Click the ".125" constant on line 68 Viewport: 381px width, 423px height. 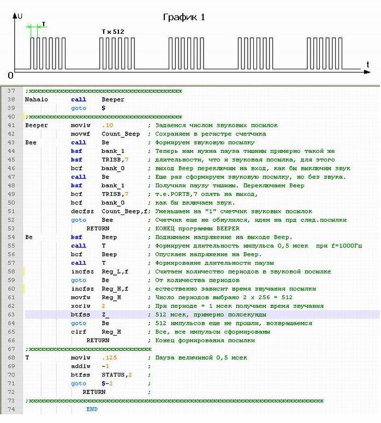point(109,358)
